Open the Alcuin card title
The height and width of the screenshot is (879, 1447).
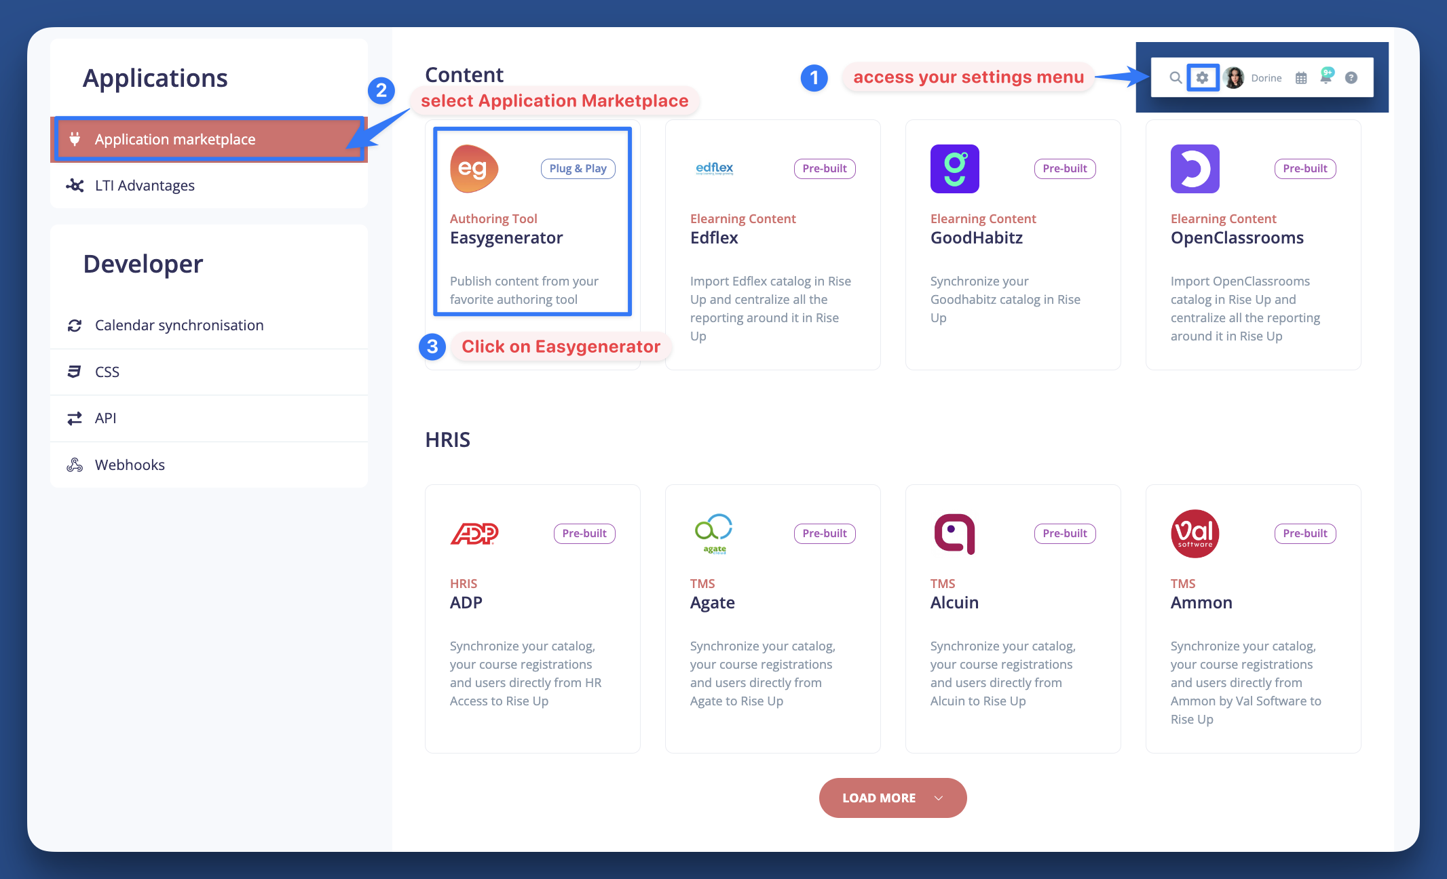(x=954, y=603)
